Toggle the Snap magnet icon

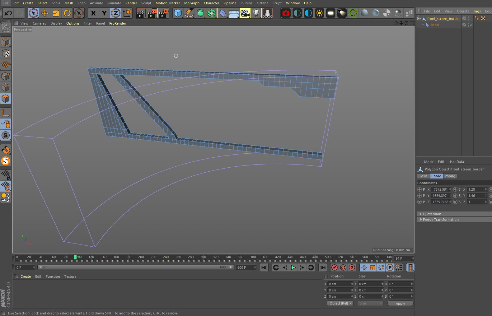pos(6,150)
